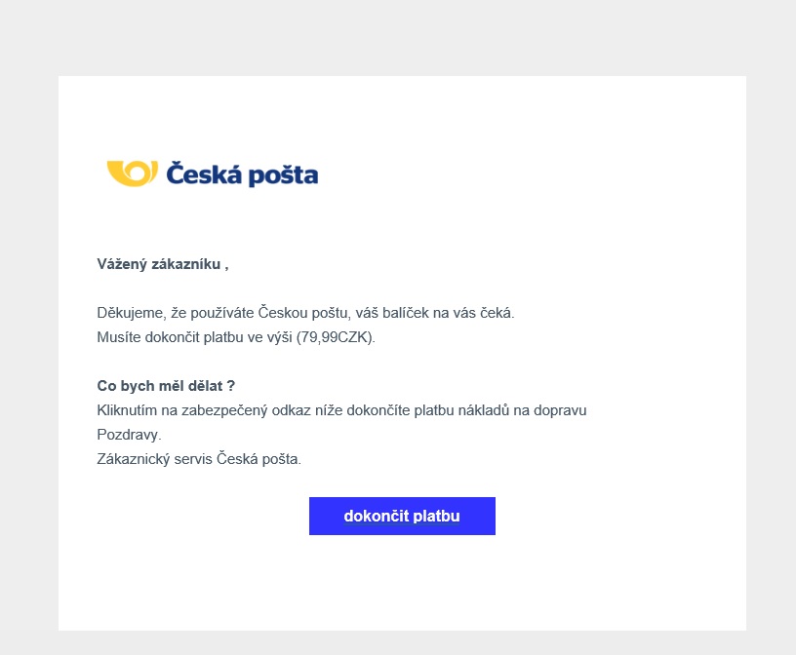Click the "Vážený zákazníku" greeting
Image resolution: width=796 pixels, height=655 pixels.
click(x=162, y=264)
